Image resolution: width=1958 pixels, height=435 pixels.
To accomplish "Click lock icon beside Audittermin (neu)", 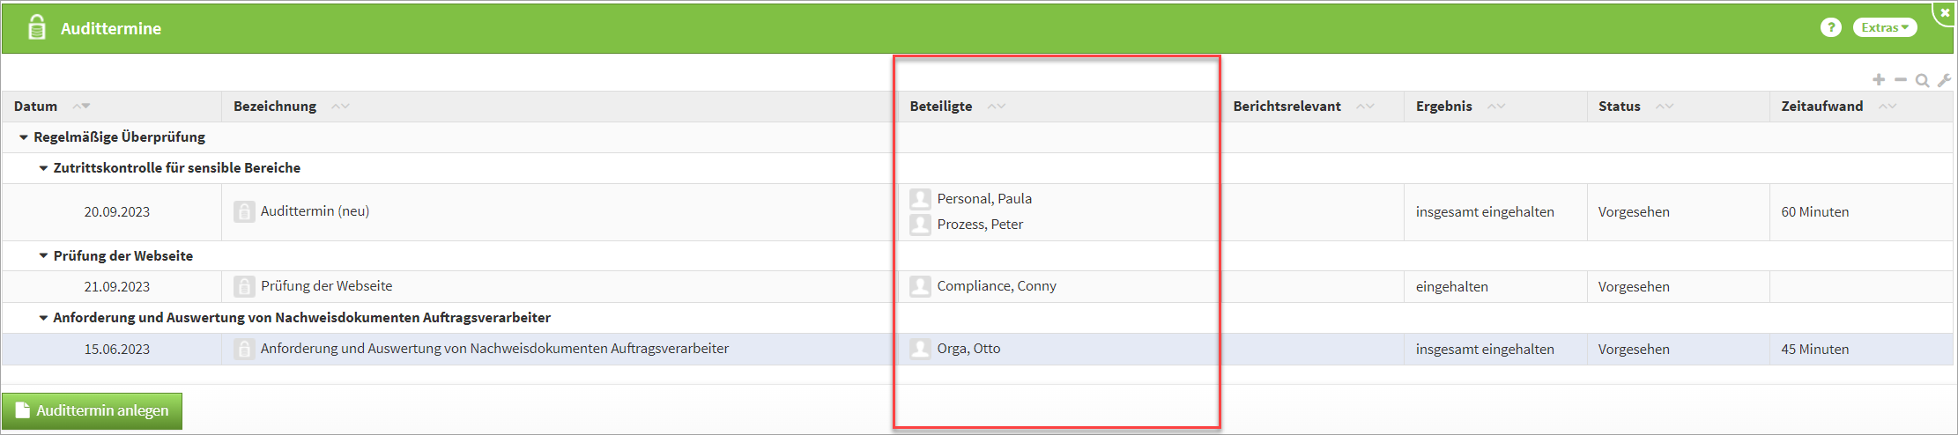I will 244,211.
